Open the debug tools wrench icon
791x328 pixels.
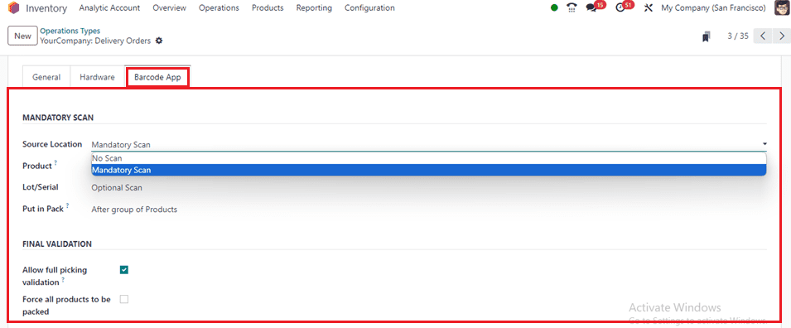[649, 8]
